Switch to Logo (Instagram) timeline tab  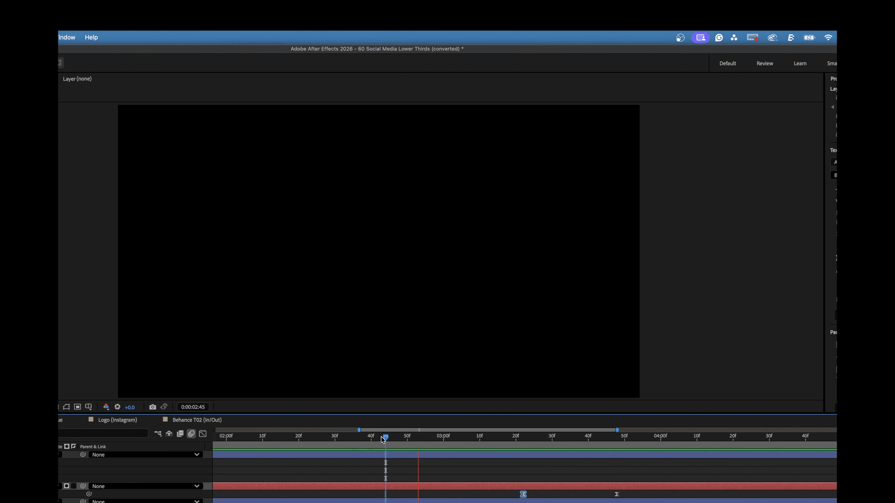(x=117, y=420)
